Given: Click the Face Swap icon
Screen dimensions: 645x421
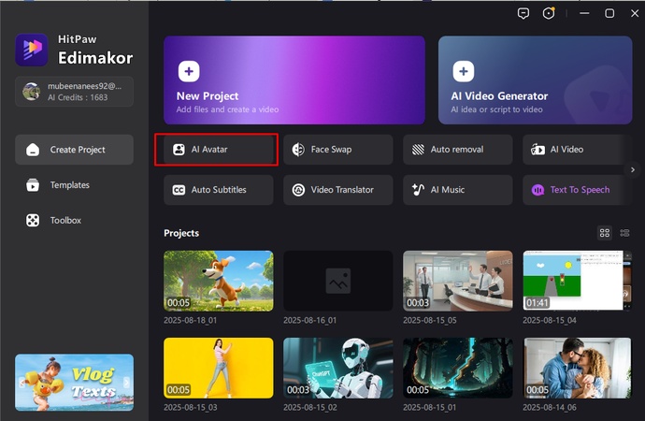Looking at the screenshot, I should point(298,150).
